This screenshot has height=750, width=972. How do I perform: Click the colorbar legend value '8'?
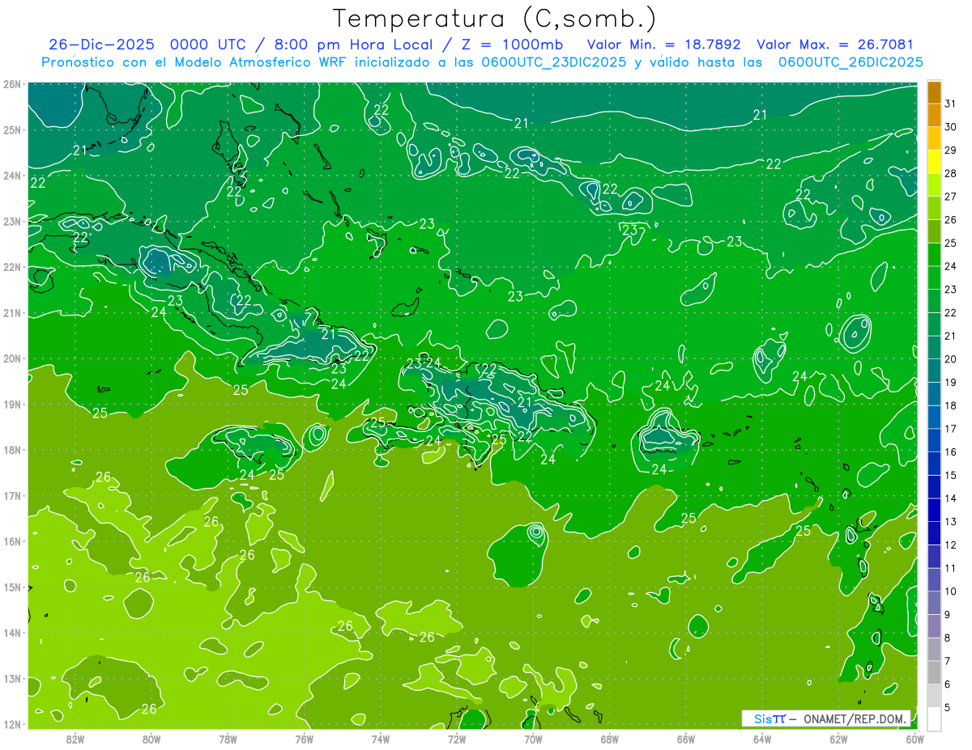947,638
